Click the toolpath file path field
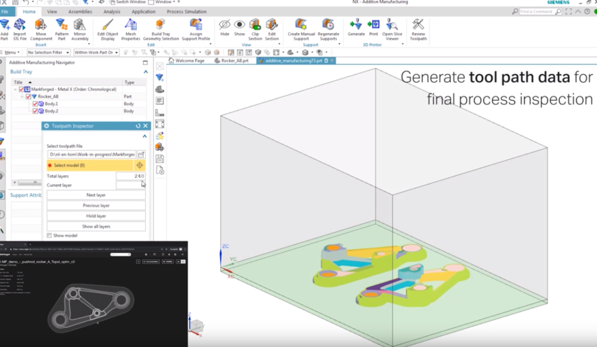 (91, 155)
